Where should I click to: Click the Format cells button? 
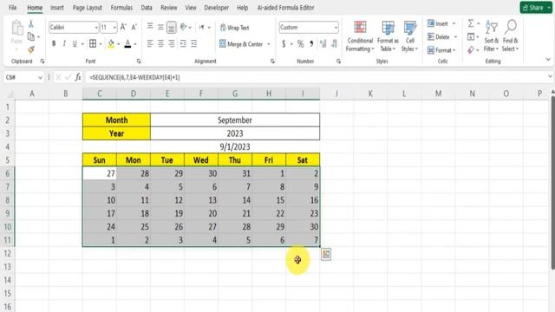tap(441, 50)
